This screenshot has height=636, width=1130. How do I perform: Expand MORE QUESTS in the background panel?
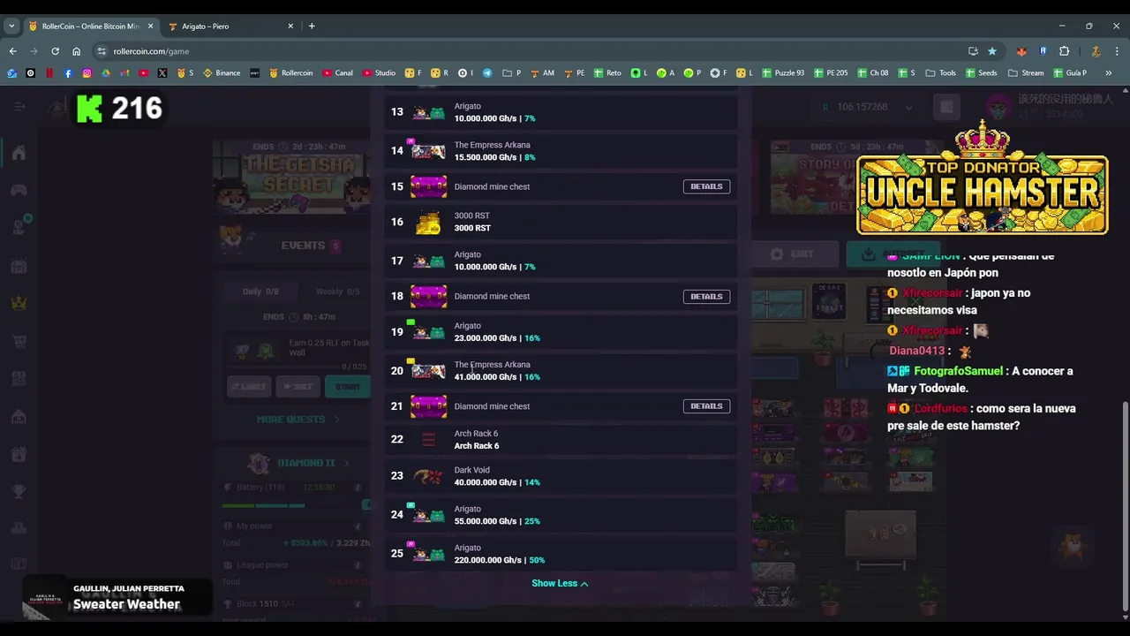click(298, 420)
